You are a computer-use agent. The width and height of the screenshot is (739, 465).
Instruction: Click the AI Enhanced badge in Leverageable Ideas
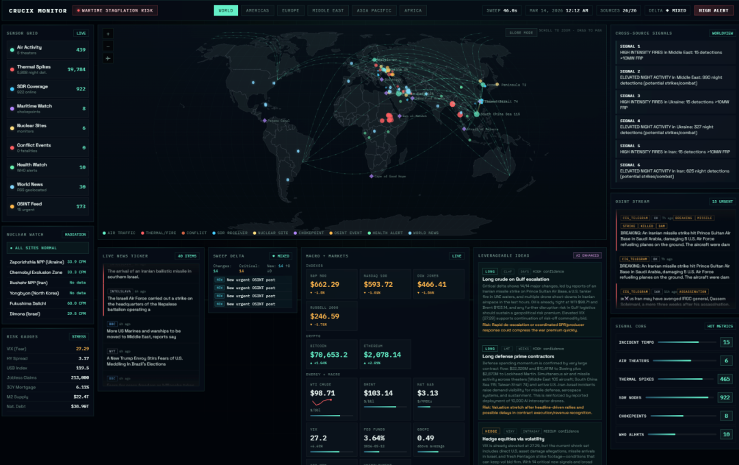click(x=587, y=255)
